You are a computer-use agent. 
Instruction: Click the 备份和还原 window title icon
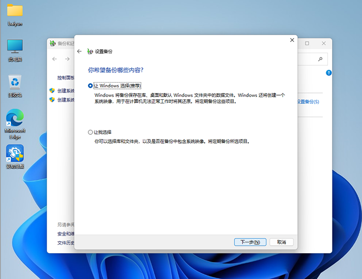pyautogui.click(x=53, y=43)
